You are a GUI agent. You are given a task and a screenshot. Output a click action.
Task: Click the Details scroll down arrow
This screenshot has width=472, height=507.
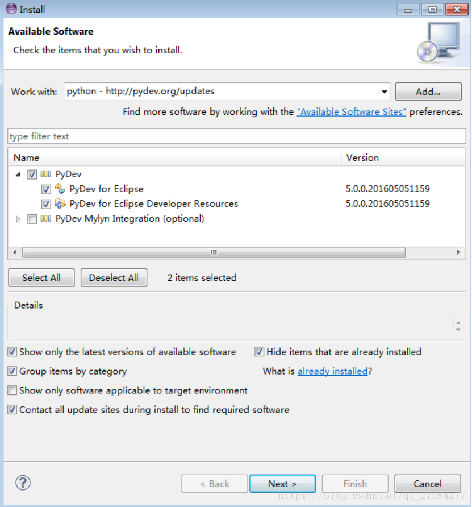(x=458, y=329)
